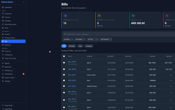Image resolution: width=175 pixels, height=110 pixels.
Task: Collapse sidebar using the chevron icon
Action: 23,2
